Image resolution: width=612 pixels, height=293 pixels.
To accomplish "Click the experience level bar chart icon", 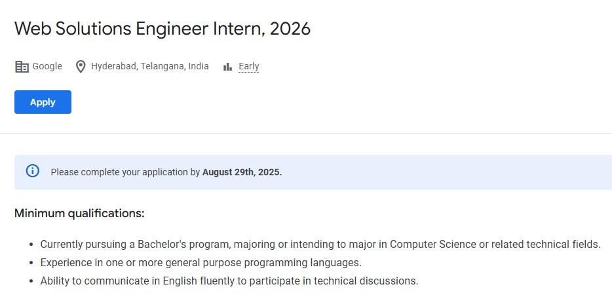I will 228,67.
